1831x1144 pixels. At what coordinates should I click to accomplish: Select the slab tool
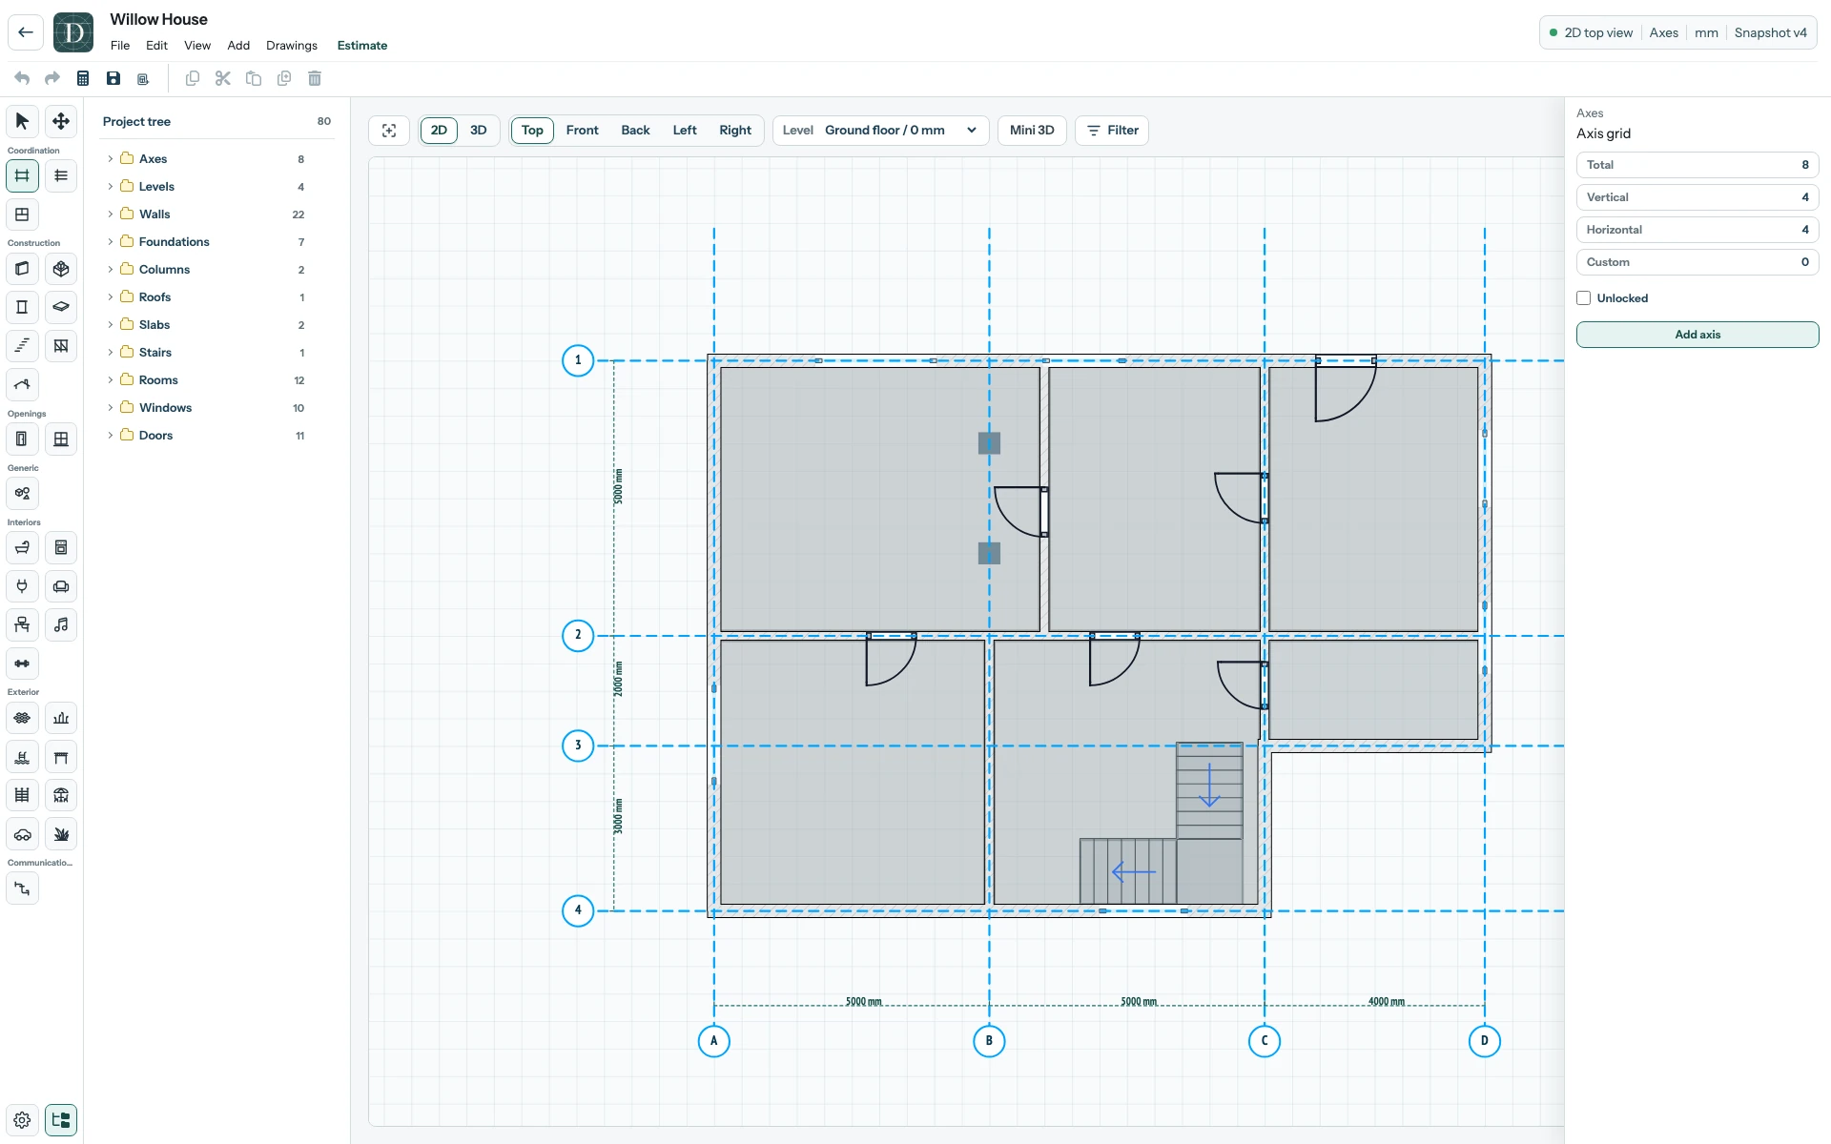pyautogui.click(x=61, y=307)
